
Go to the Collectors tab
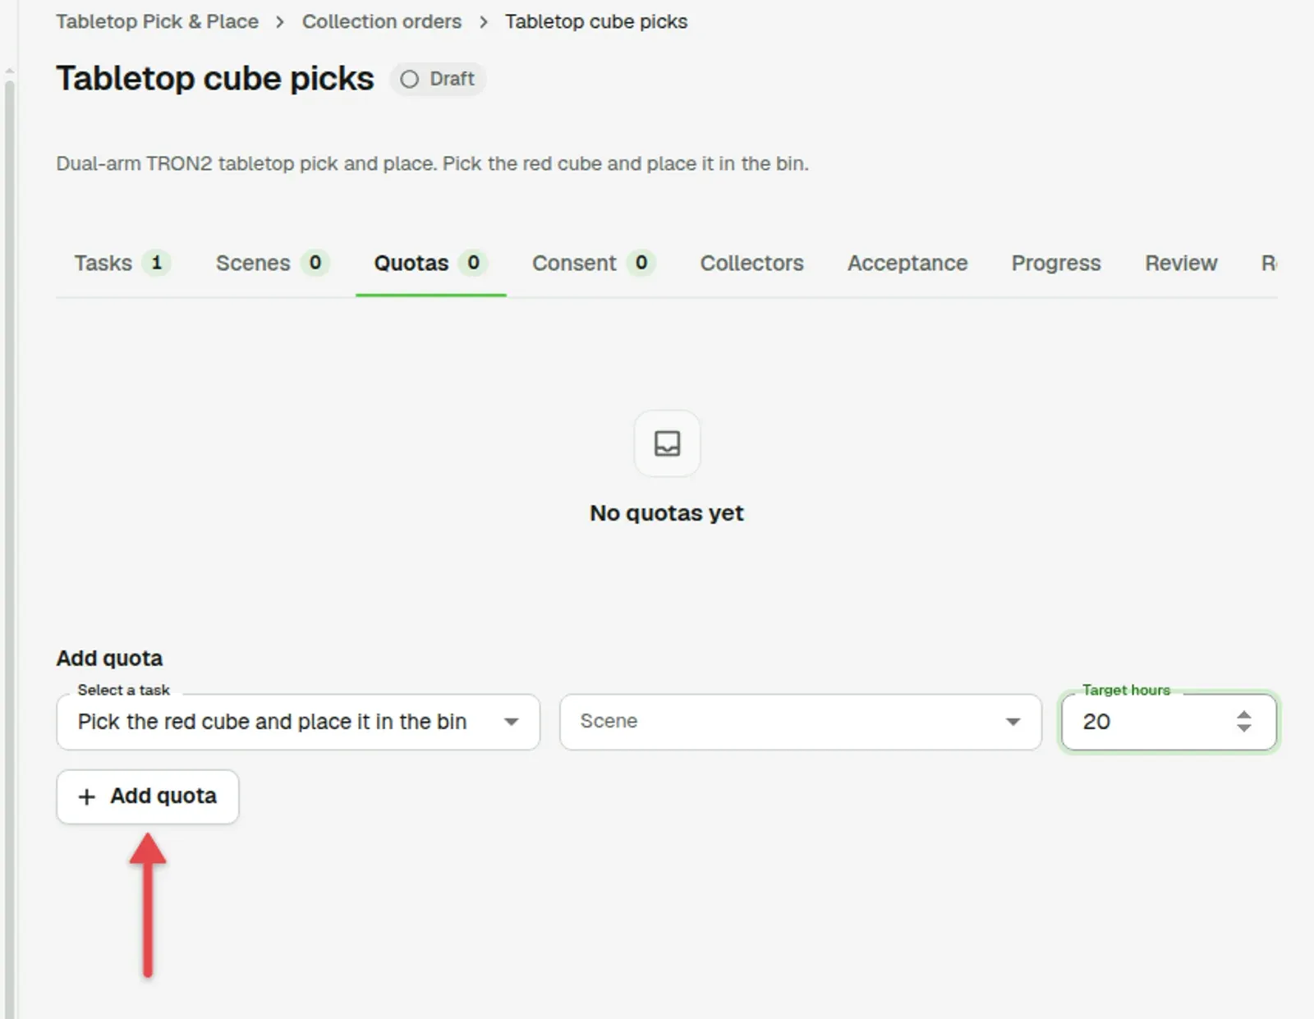pos(751,263)
